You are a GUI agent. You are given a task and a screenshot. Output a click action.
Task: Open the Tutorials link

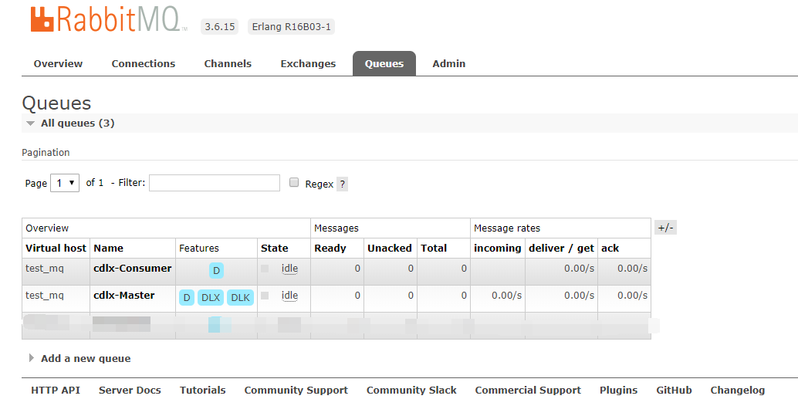tap(202, 390)
